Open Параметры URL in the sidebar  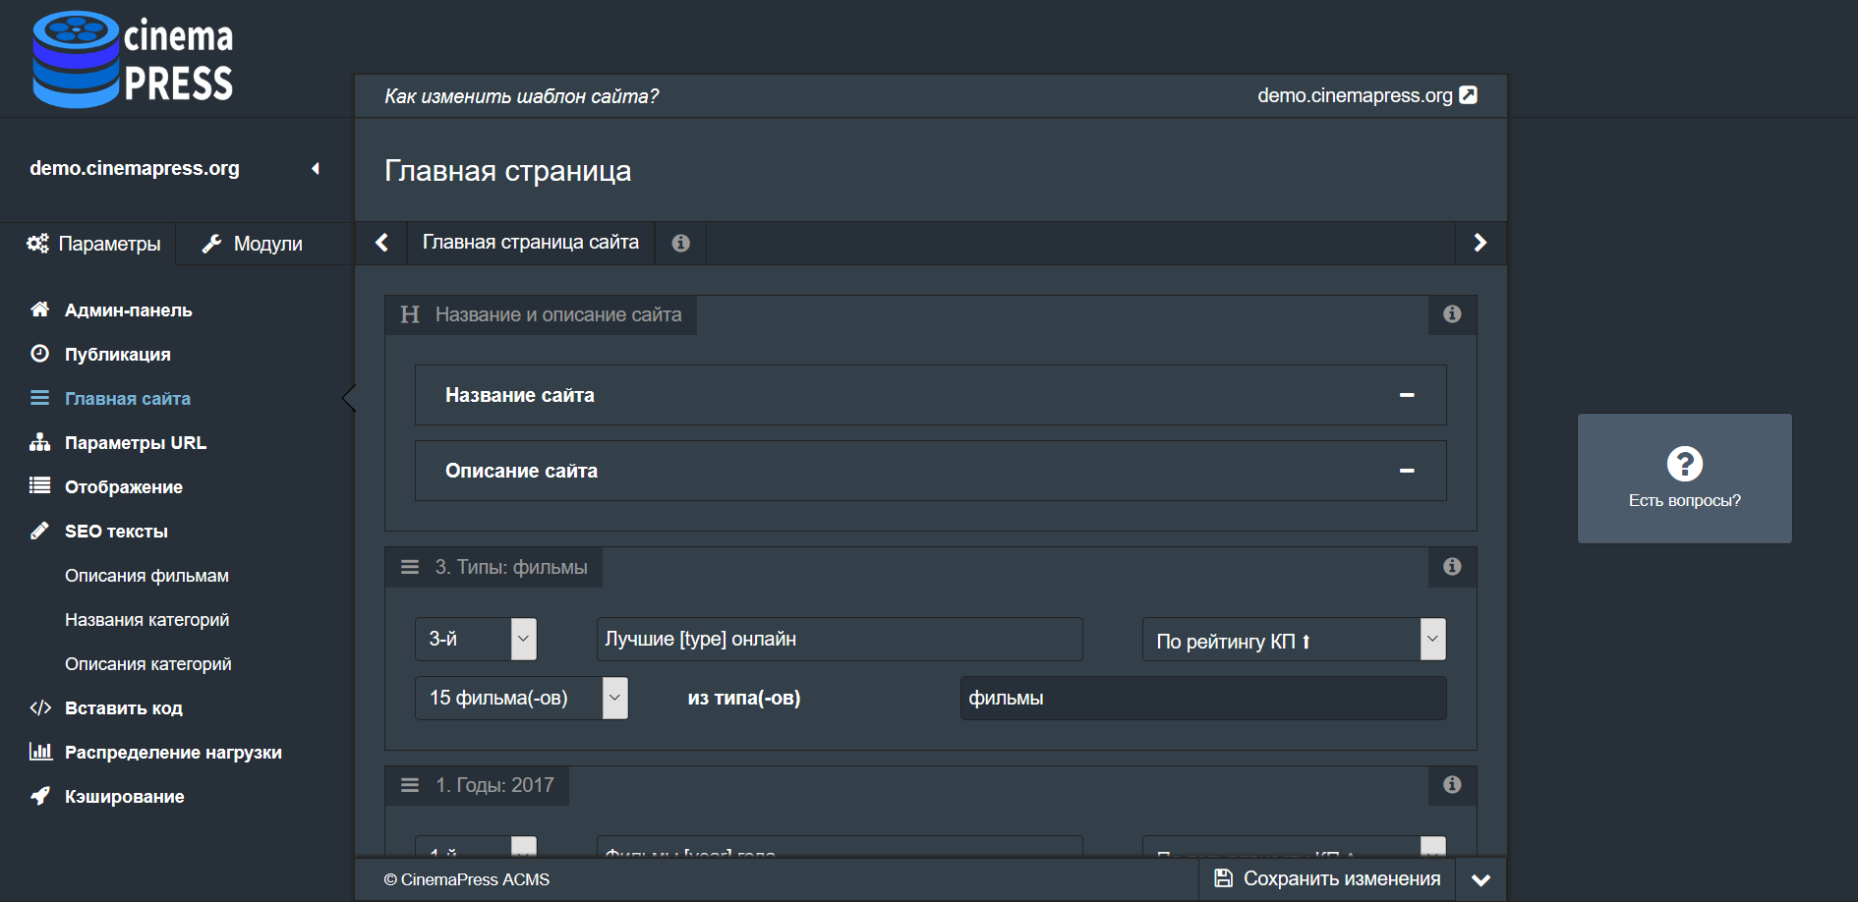point(135,443)
